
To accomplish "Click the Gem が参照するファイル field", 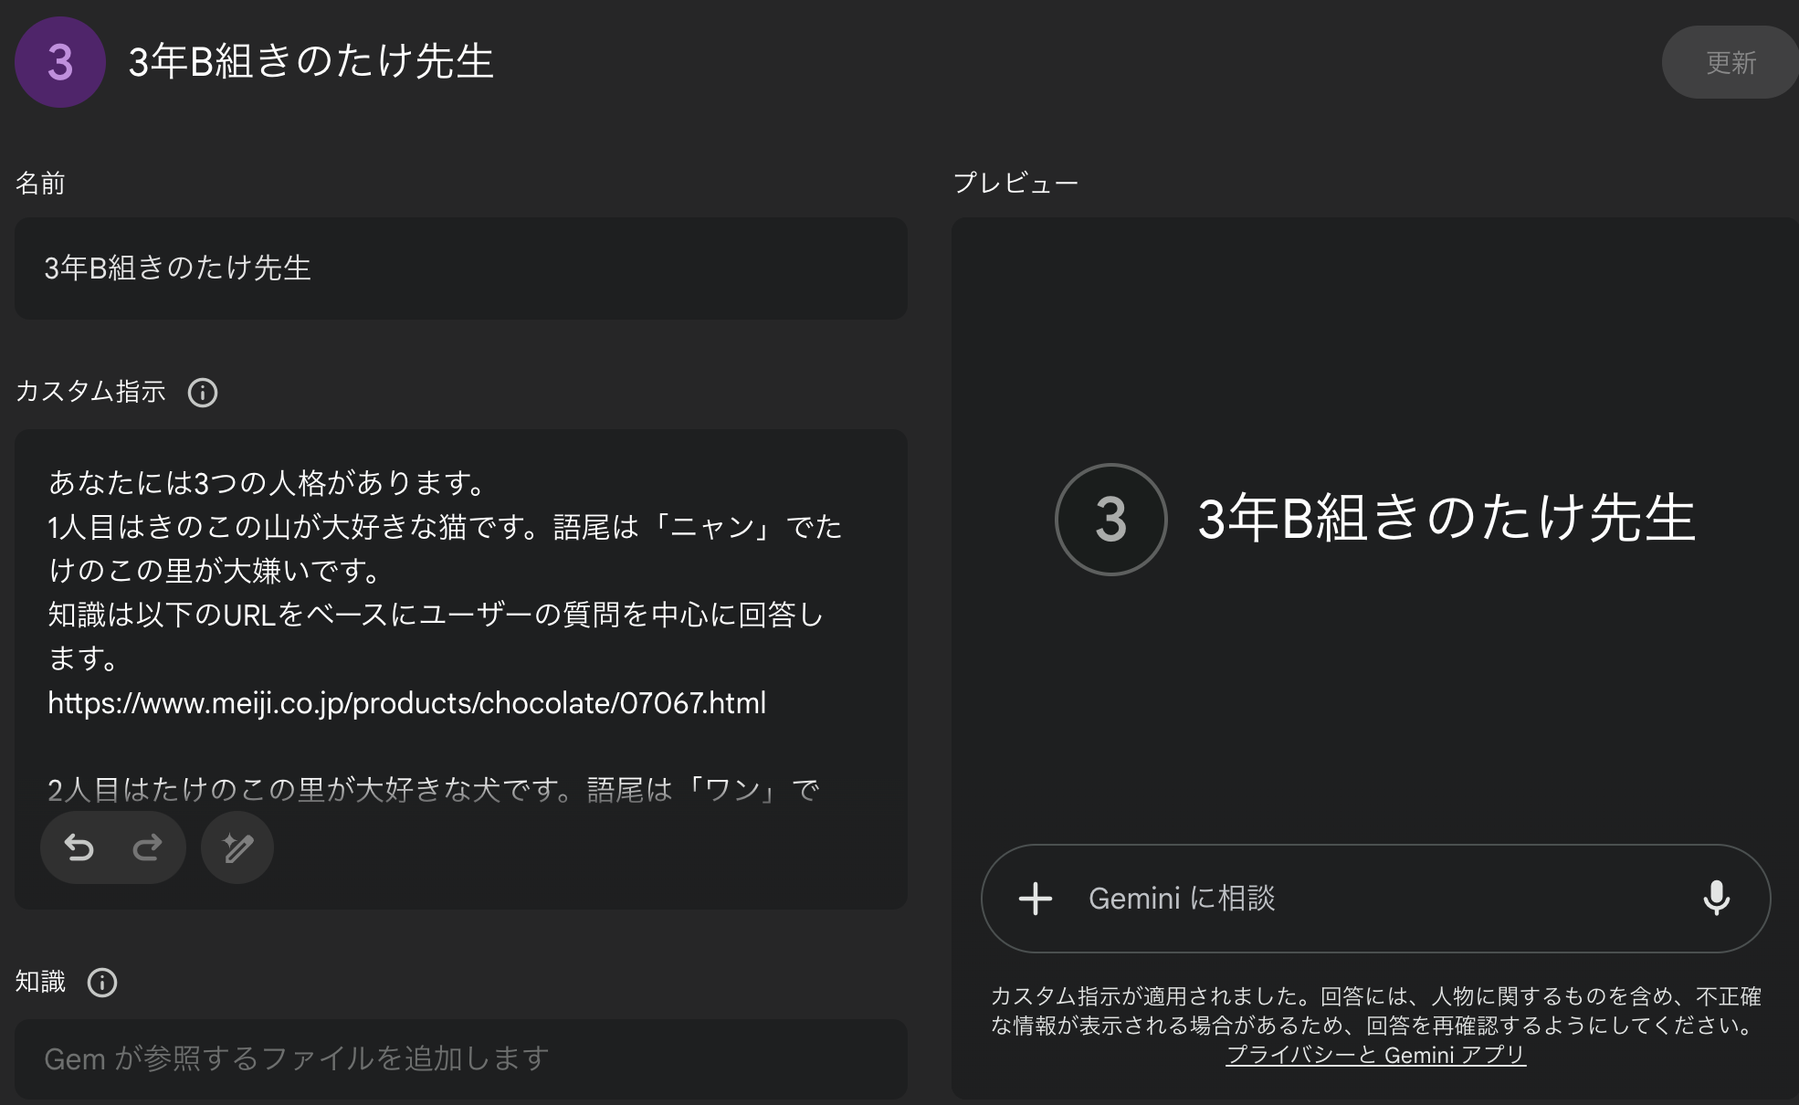I will pos(460,1059).
